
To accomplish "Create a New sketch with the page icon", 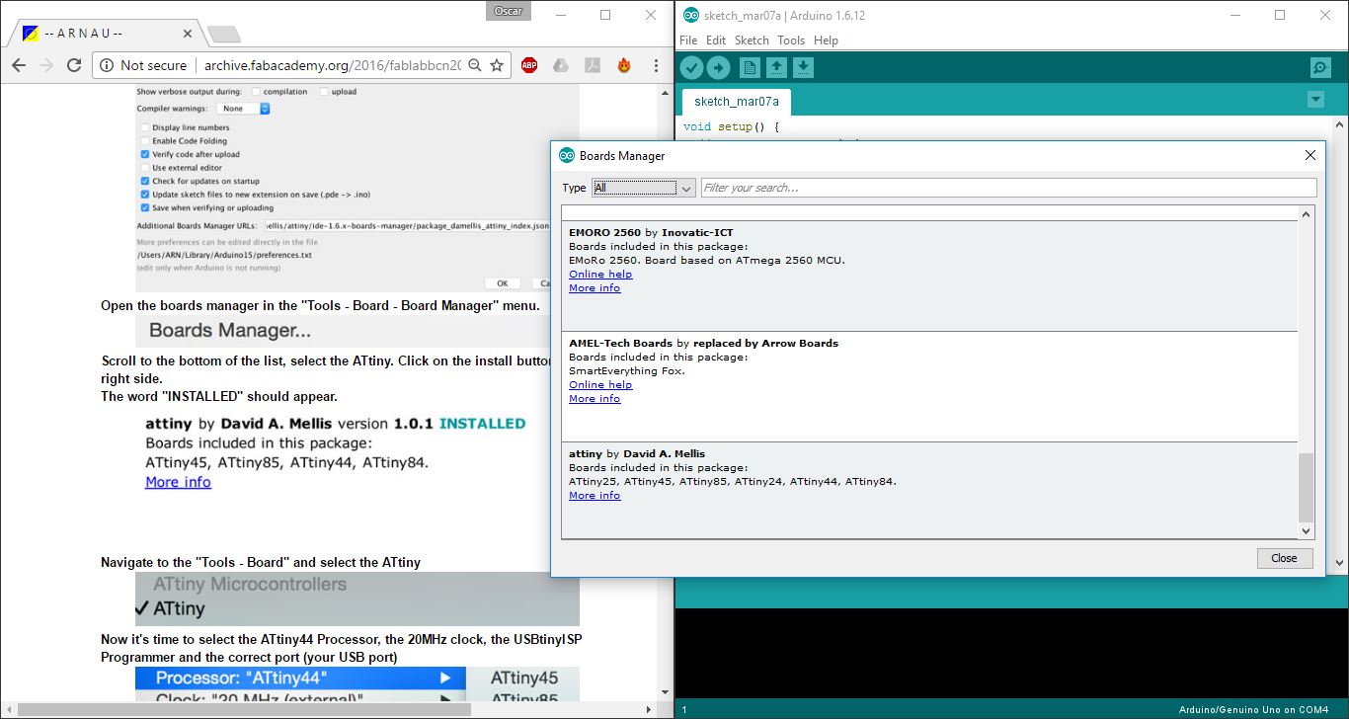I will pyautogui.click(x=750, y=67).
